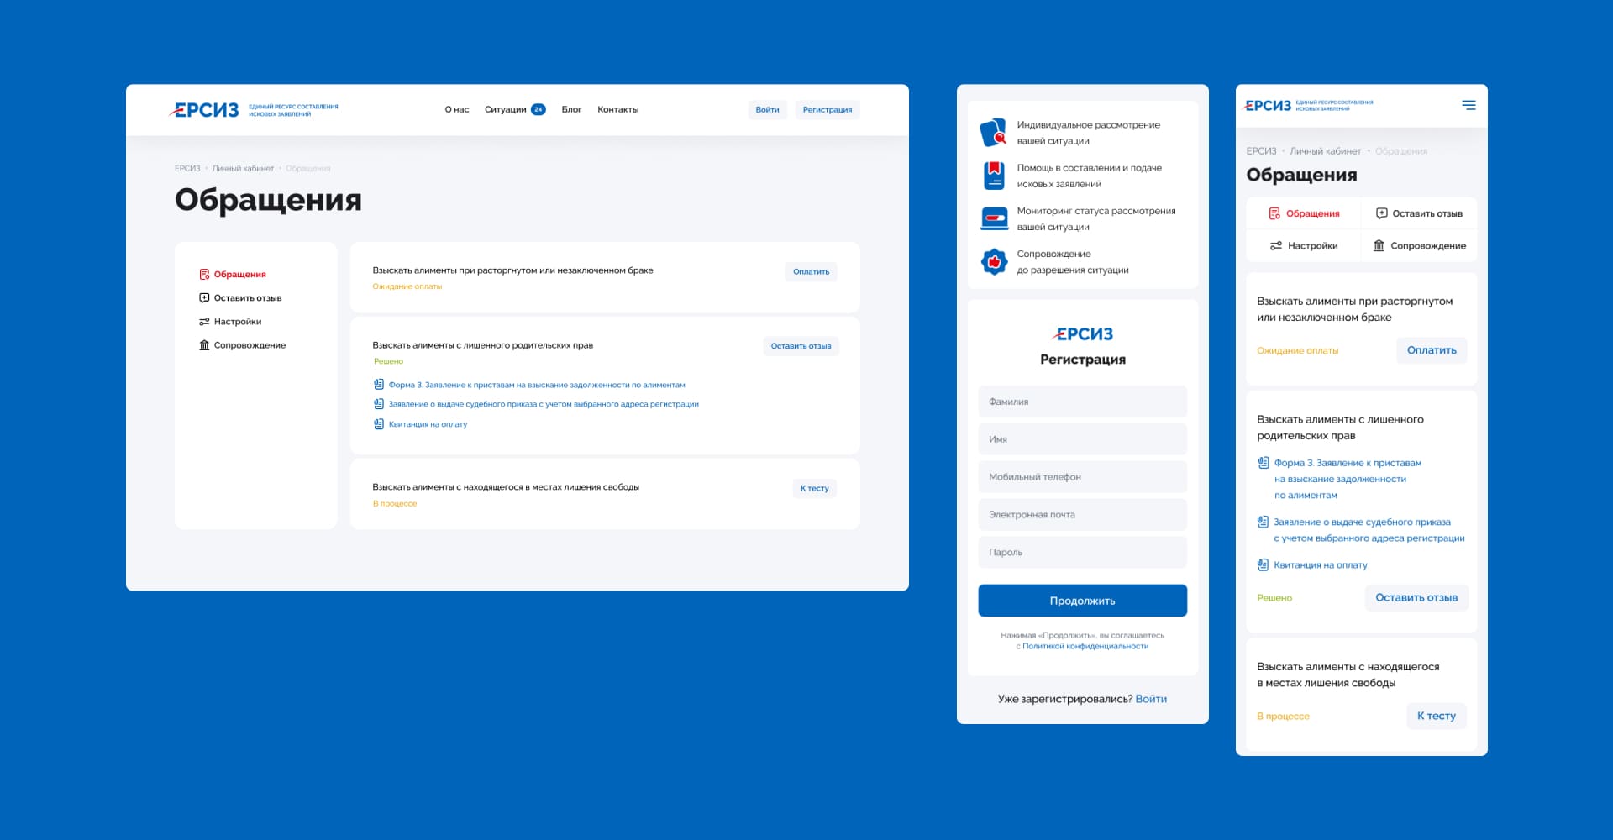This screenshot has height=840, width=1613.
Task: Click the magnifier icon for individual case review
Action: tap(994, 133)
